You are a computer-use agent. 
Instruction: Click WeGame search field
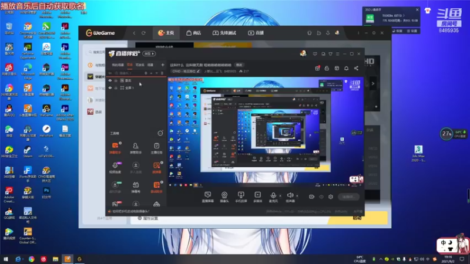pyautogui.click(x=96, y=52)
